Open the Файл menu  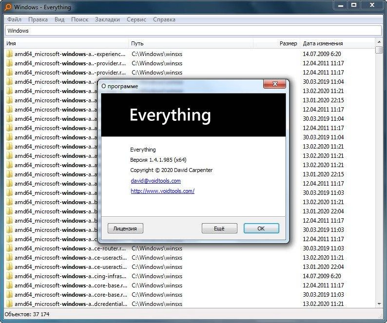[x=14, y=19]
